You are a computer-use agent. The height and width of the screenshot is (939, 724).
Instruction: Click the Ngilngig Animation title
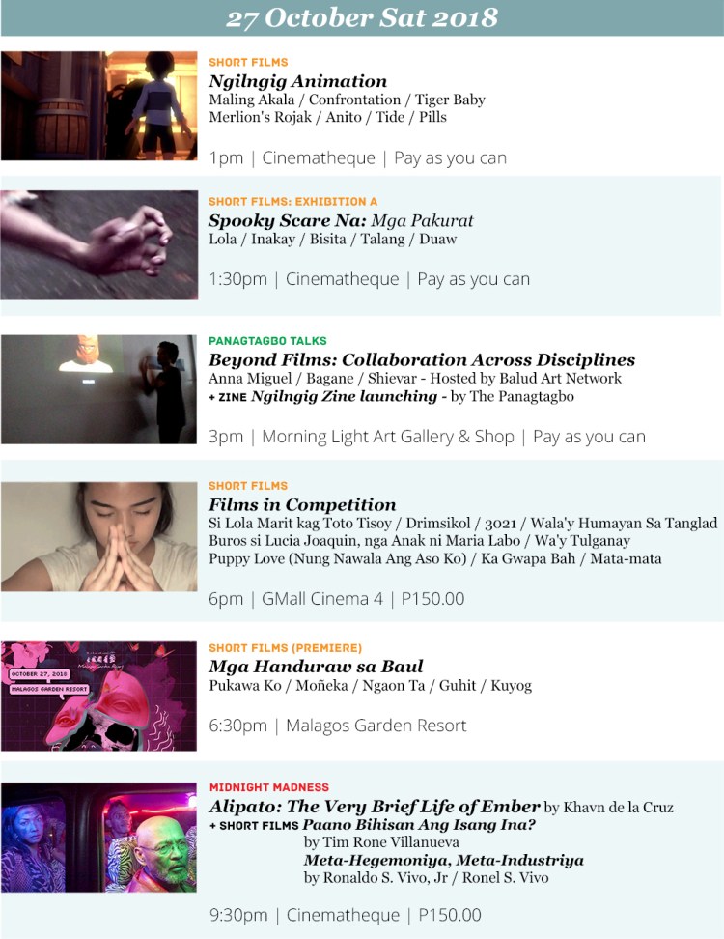298,81
